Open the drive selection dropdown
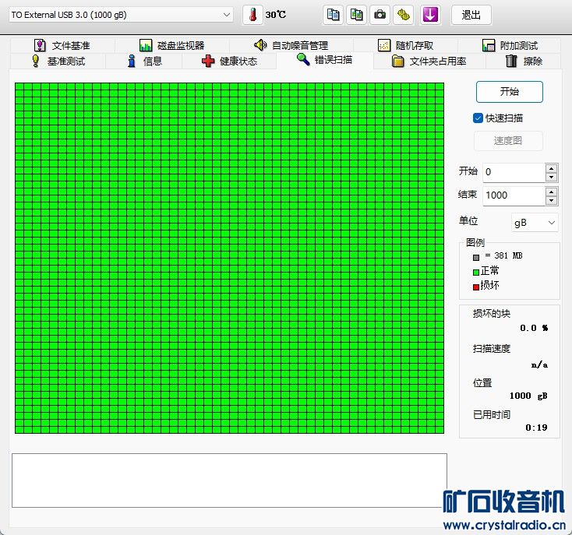This screenshot has height=535, width=572. (227, 15)
